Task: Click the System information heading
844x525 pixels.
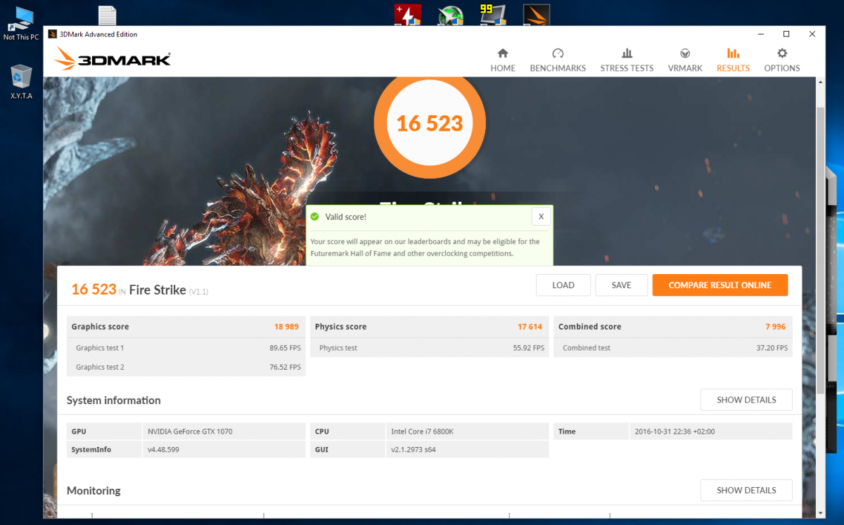Action: point(114,401)
